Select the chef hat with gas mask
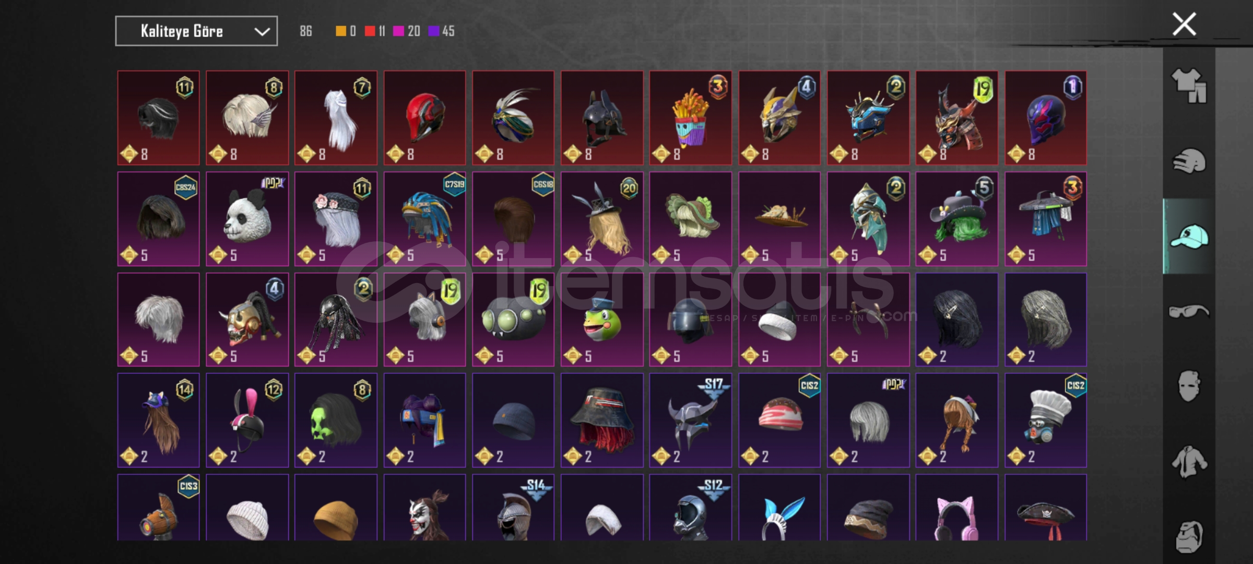 pyautogui.click(x=1046, y=420)
